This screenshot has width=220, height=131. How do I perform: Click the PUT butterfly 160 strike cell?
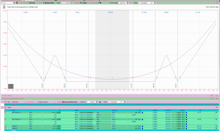104,112
